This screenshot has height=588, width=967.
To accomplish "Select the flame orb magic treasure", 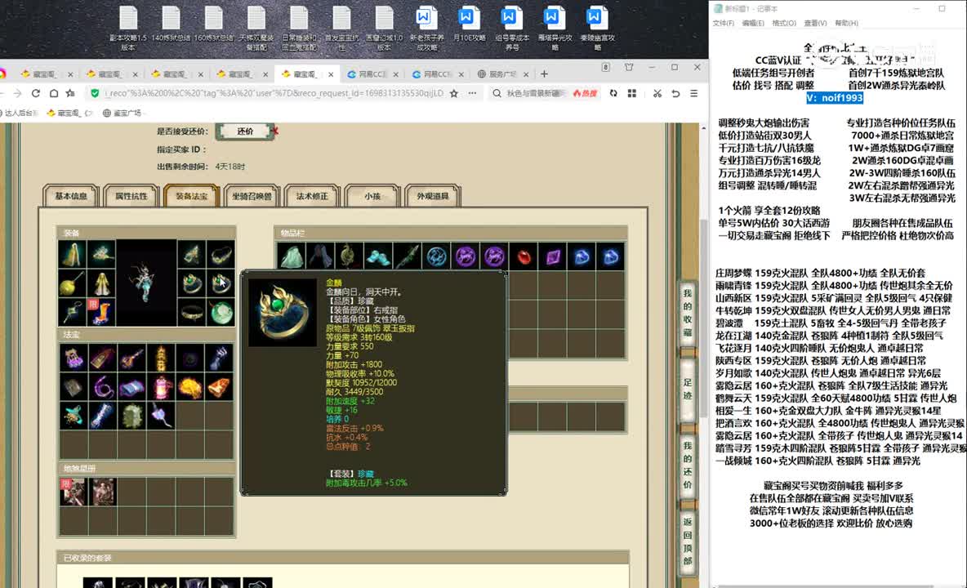I will point(190,387).
